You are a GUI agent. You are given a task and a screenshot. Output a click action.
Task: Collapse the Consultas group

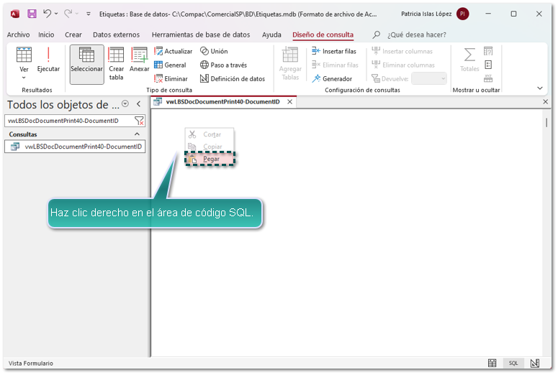click(x=138, y=134)
